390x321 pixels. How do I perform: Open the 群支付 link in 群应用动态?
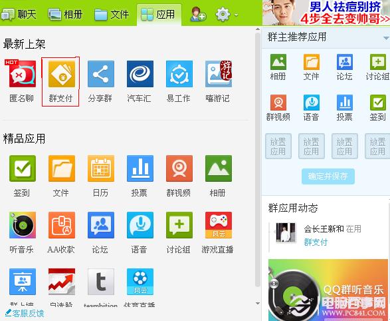pos(316,242)
